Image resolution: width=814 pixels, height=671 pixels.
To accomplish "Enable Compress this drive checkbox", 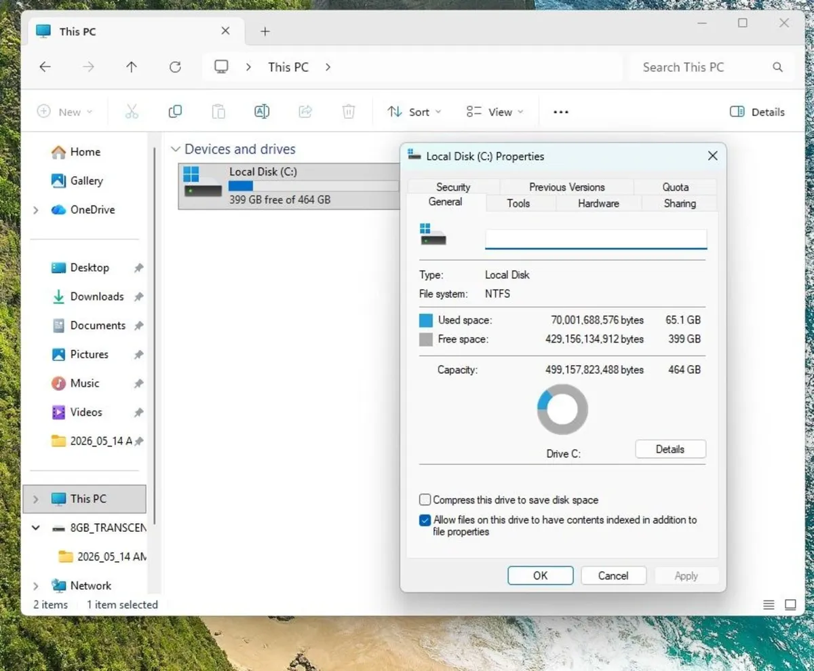I will [425, 500].
